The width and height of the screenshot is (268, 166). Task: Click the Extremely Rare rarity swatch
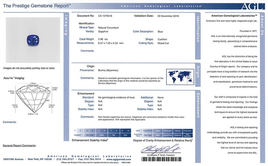point(138,135)
